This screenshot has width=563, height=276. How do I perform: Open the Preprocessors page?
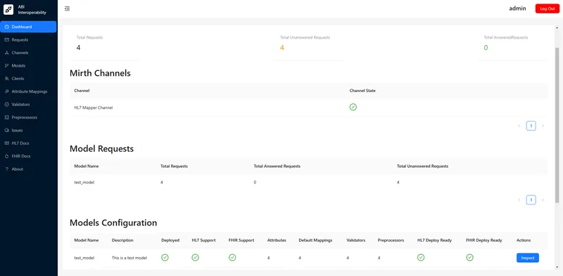click(x=28, y=117)
